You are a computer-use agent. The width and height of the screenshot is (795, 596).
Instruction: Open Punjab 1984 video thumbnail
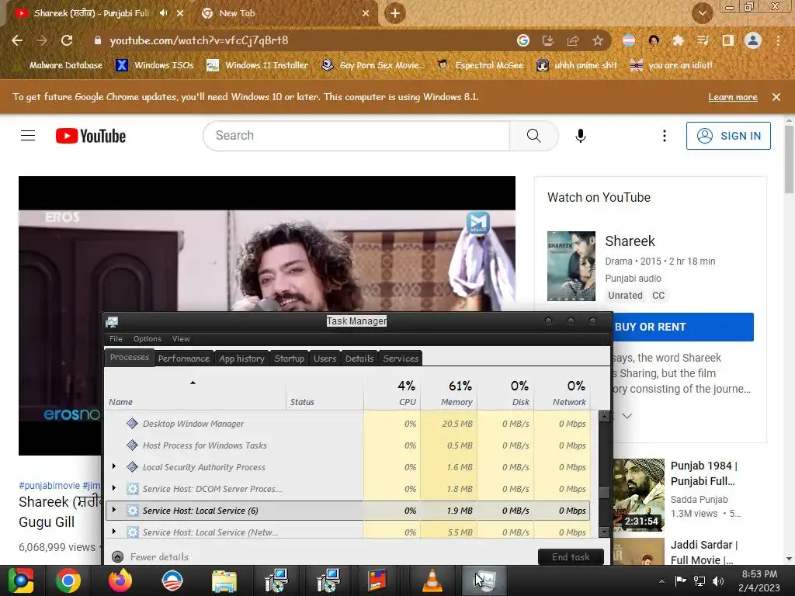coord(639,494)
